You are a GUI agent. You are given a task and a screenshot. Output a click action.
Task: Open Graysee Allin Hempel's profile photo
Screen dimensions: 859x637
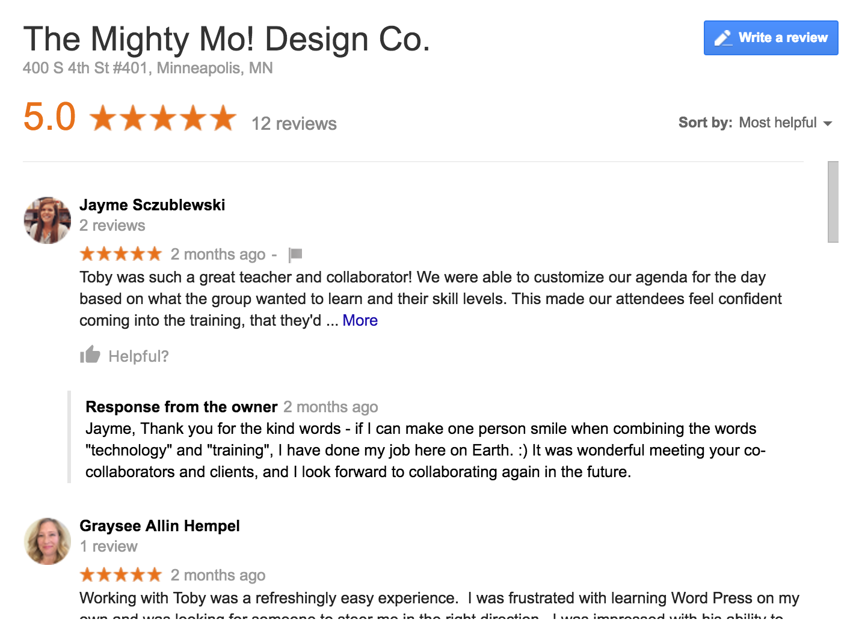48,541
